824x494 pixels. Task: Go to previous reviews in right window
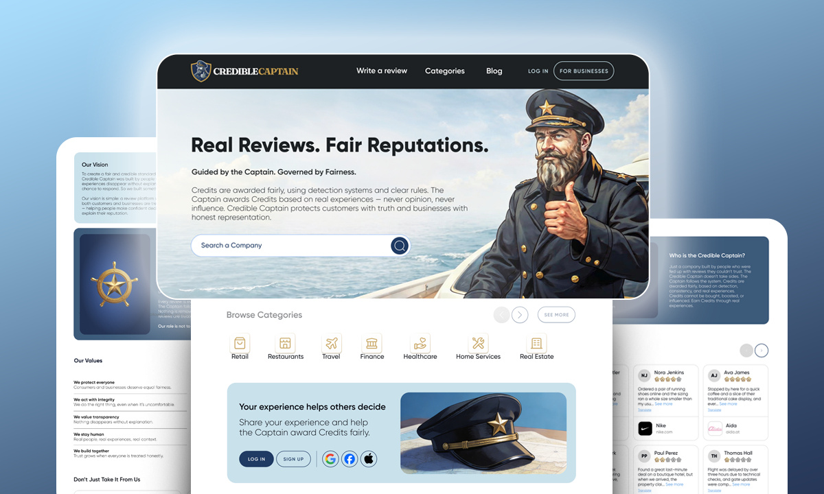click(x=746, y=351)
